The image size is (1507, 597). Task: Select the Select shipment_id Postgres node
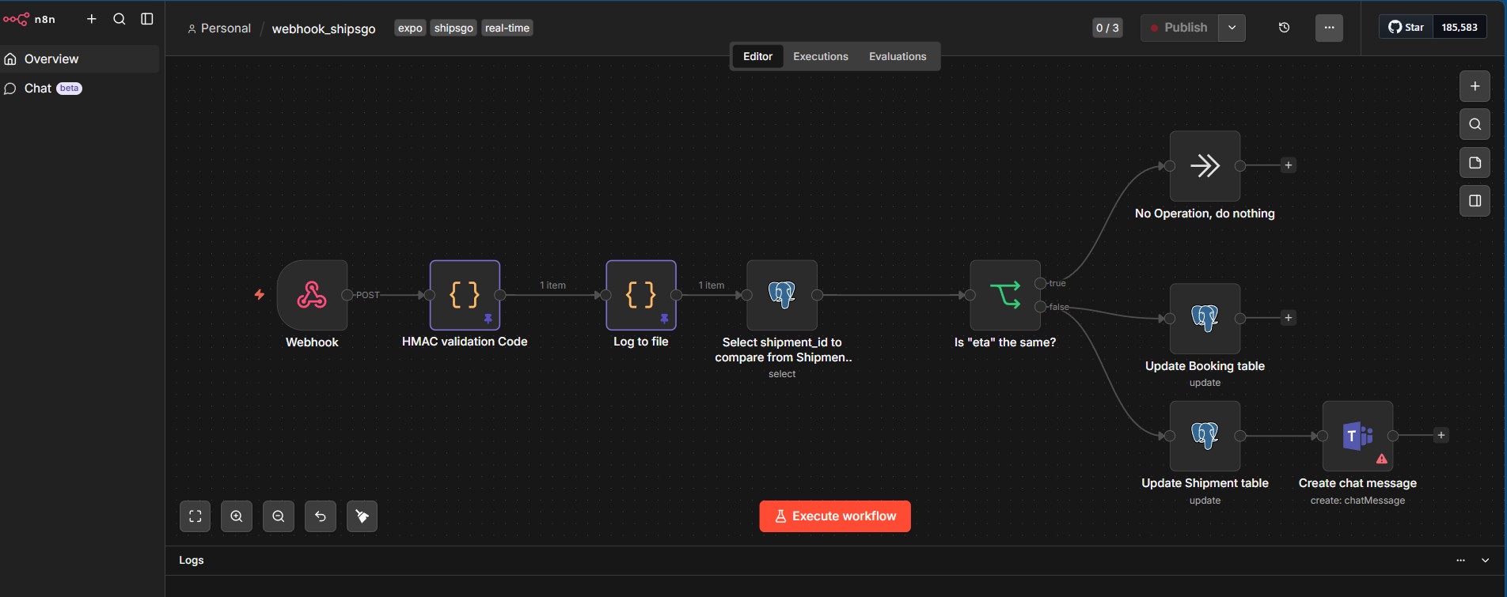click(x=782, y=295)
